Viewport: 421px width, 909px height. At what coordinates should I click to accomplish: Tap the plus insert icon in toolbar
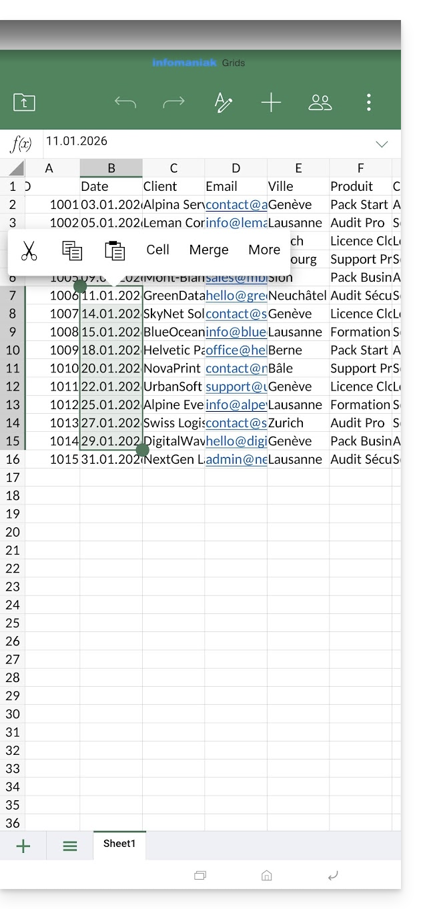click(x=271, y=102)
